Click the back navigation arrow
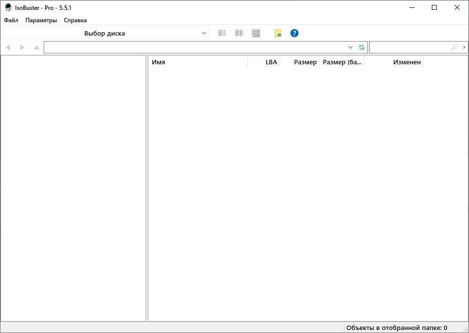The image size is (469, 333). pyautogui.click(x=8, y=48)
